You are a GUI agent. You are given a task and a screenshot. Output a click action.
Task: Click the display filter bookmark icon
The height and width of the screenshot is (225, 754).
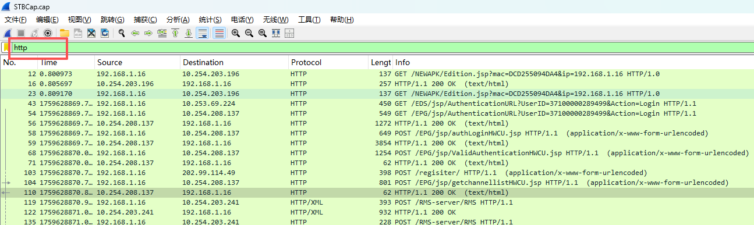6,47
